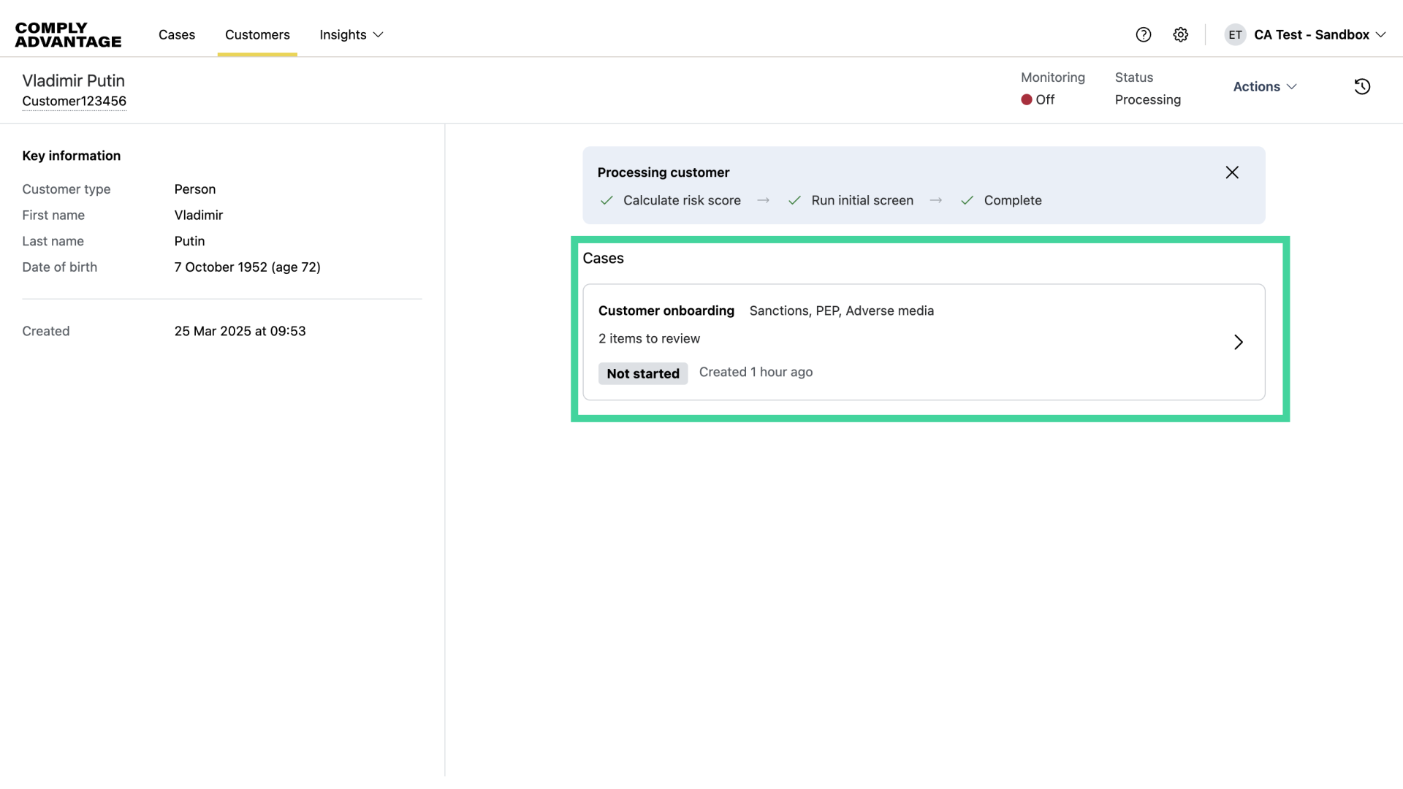Open the Actions dropdown
This screenshot has width=1403, height=789.
click(x=1265, y=86)
